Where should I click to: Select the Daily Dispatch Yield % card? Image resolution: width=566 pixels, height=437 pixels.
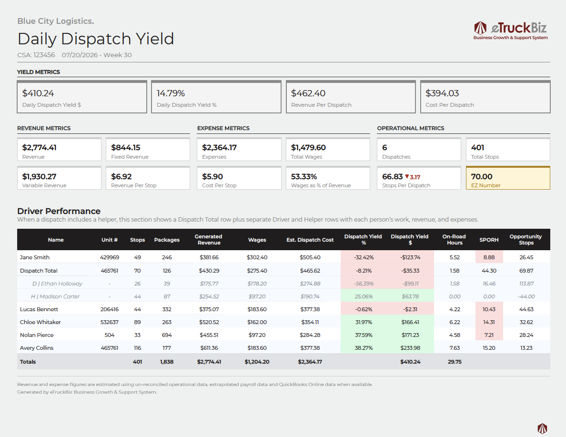coord(216,97)
